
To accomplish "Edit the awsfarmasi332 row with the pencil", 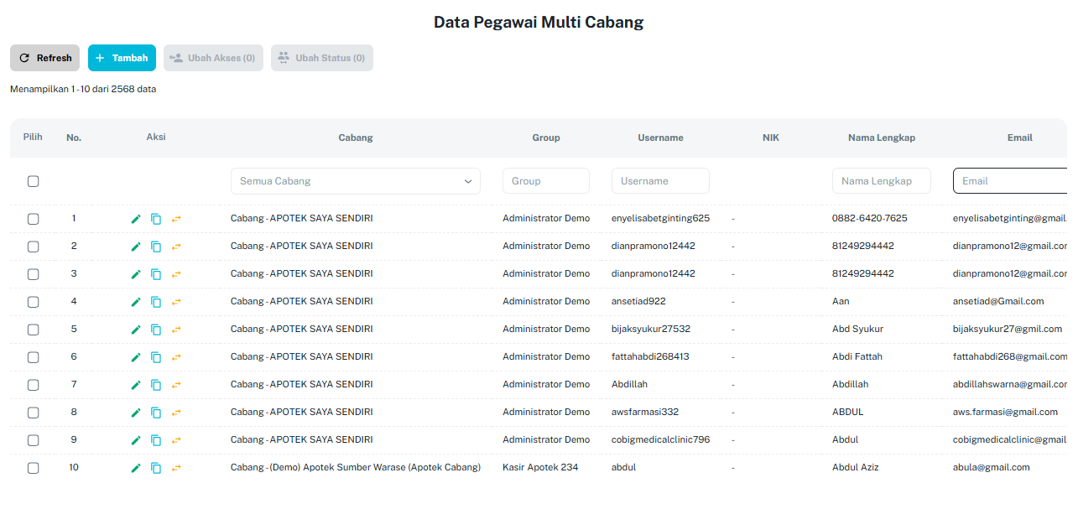I will pyautogui.click(x=136, y=413).
